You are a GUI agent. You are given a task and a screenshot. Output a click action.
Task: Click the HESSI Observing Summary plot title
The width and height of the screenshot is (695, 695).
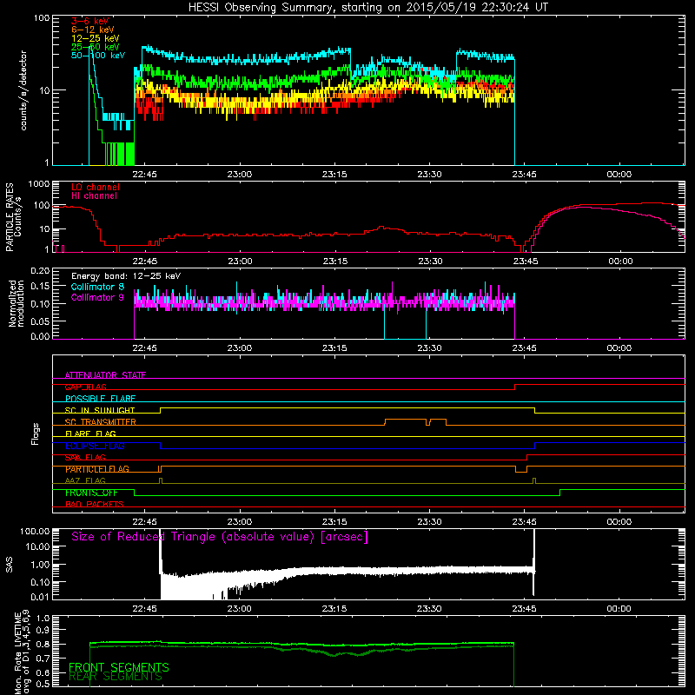[x=368, y=8]
